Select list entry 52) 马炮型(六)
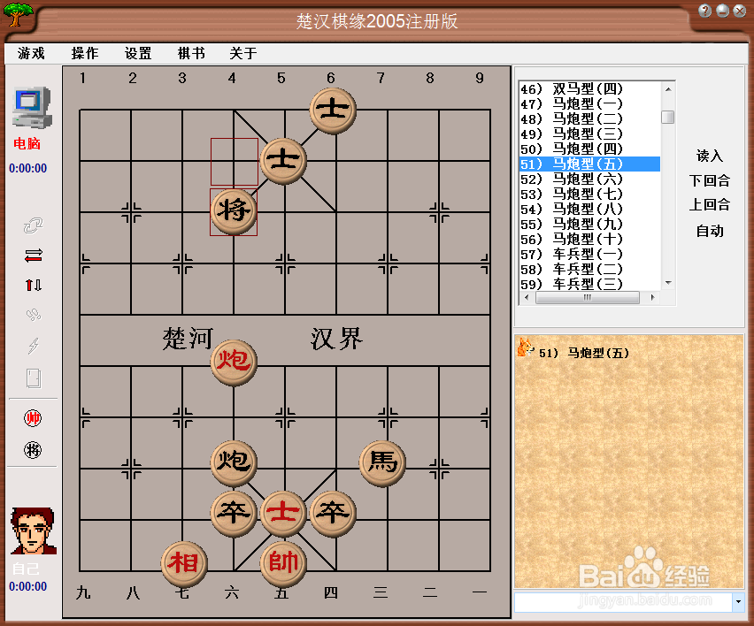Screen dimensions: 754x626 click(589, 179)
